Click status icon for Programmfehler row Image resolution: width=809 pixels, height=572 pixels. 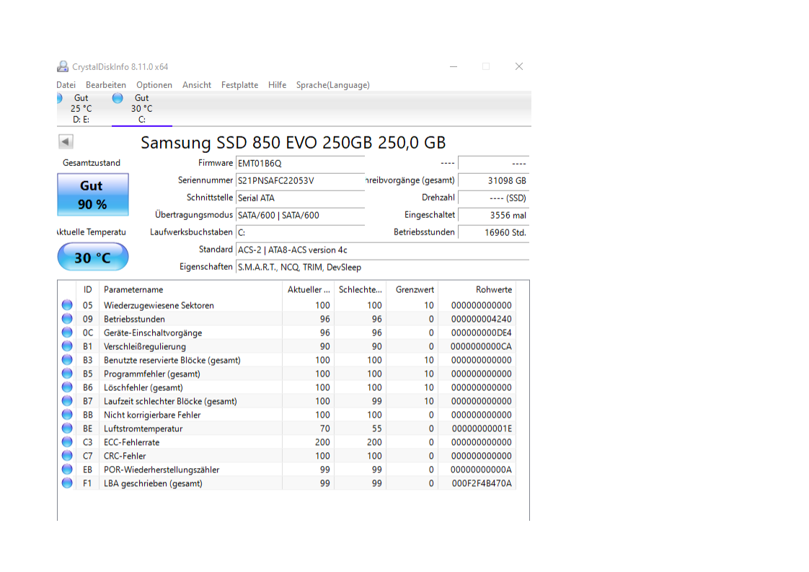(x=67, y=373)
